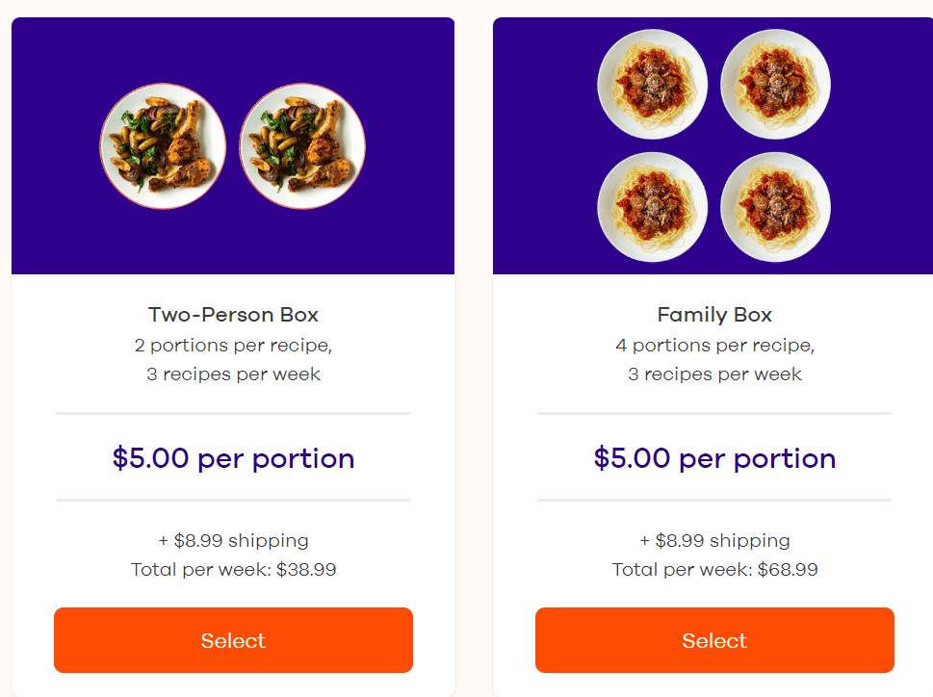The height and width of the screenshot is (697, 933).
Task: Click the 3 recipes per week text on Family Box
Action: [713, 374]
